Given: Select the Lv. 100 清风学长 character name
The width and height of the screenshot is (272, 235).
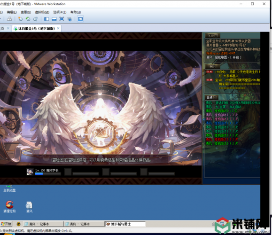Looking at the screenshot, I should point(47,170).
